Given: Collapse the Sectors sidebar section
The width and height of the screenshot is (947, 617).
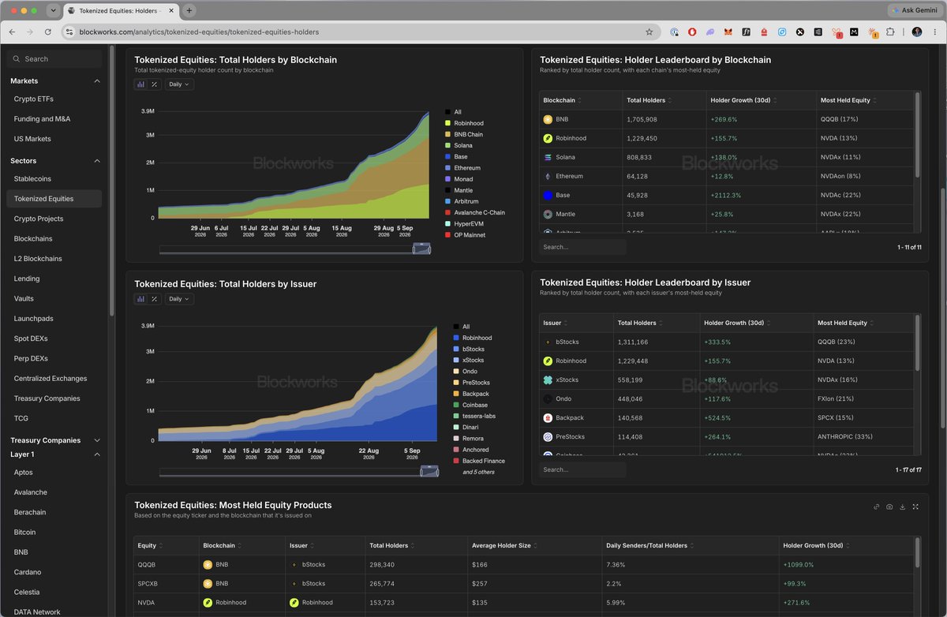Looking at the screenshot, I should [x=97, y=161].
